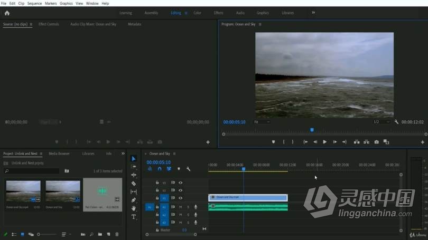This screenshot has height=240, width=428.
Task: Play sequence in Program Monitor
Action: point(324,142)
